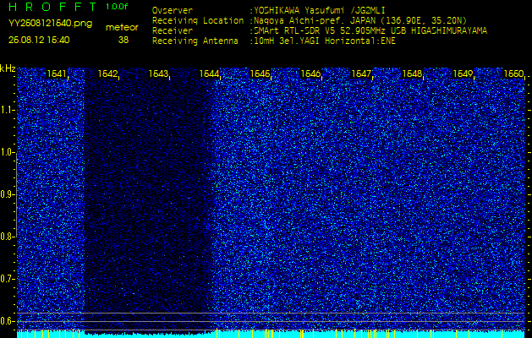Click the date stamp ending in 16:40
Screen dimensions: 532x338
[x=39, y=40]
